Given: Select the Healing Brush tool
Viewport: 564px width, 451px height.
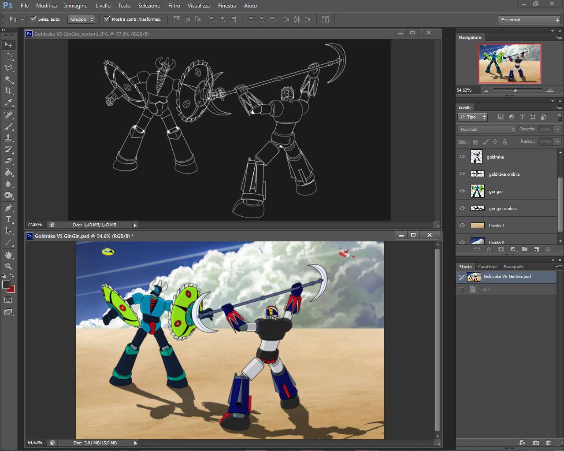Looking at the screenshot, I should 8,115.
